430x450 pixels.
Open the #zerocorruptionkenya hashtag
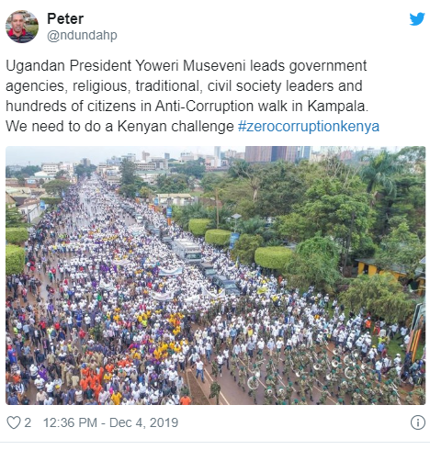(x=309, y=126)
